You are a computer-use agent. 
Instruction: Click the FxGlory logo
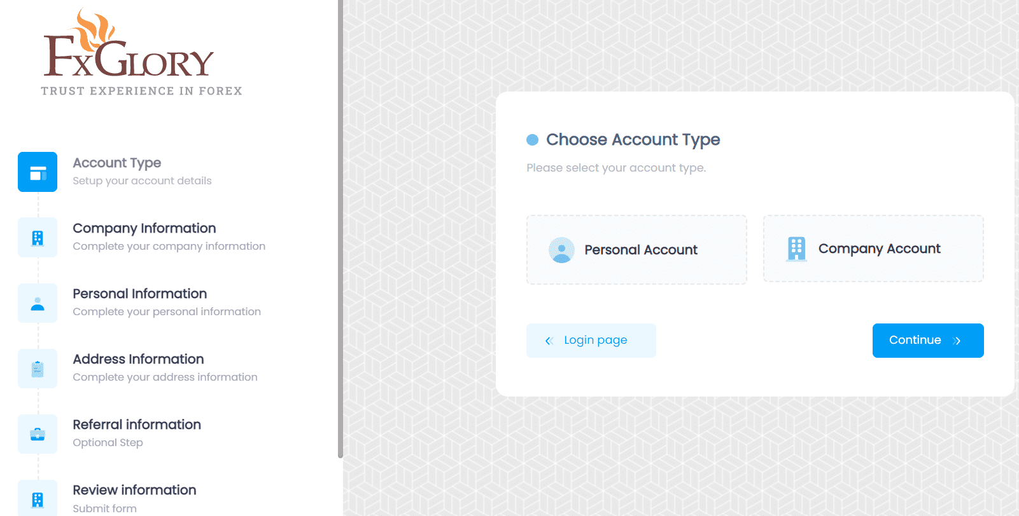pyautogui.click(x=141, y=52)
